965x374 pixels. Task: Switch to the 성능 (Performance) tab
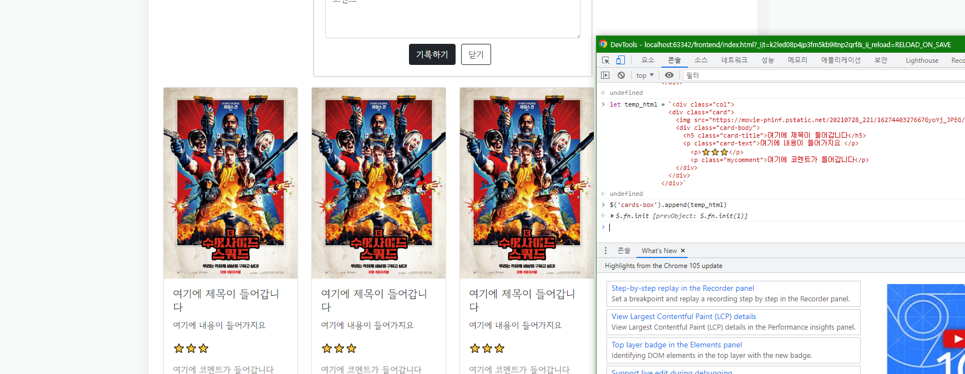pyautogui.click(x=767, y=60)
